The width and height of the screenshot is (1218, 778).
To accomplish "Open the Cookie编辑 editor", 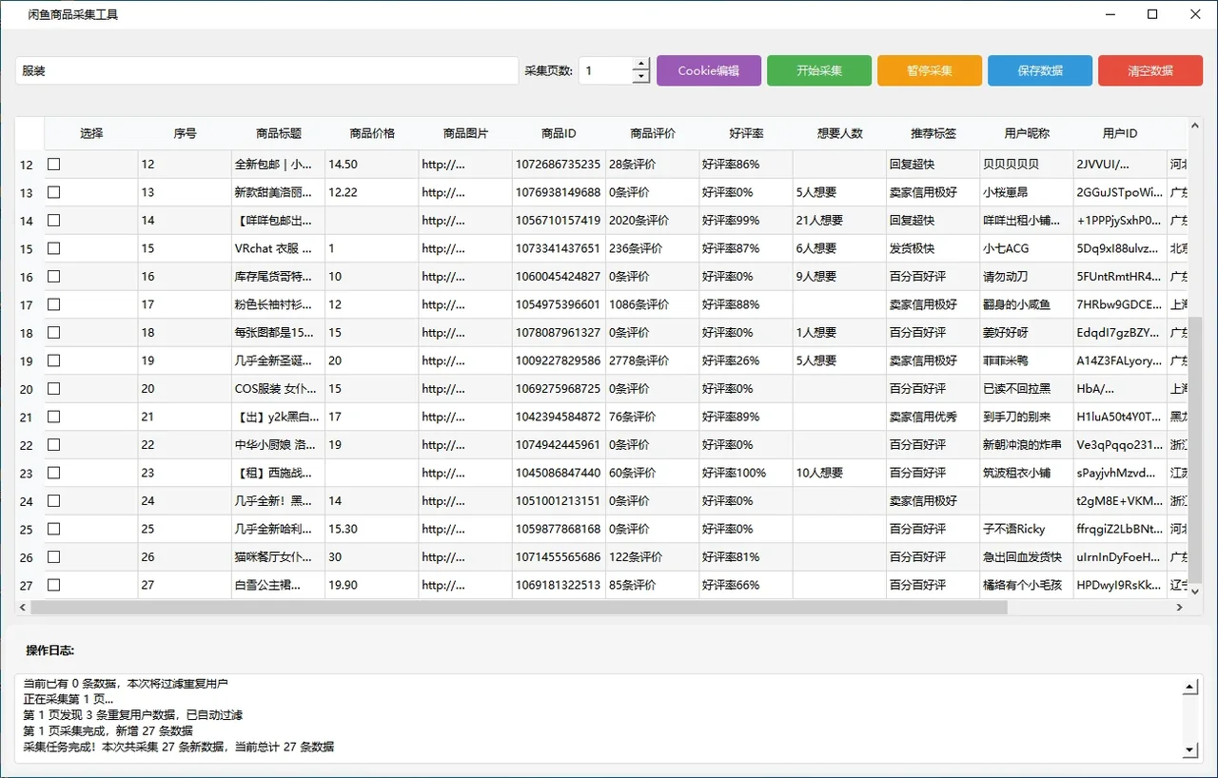I will coord(709,70).
